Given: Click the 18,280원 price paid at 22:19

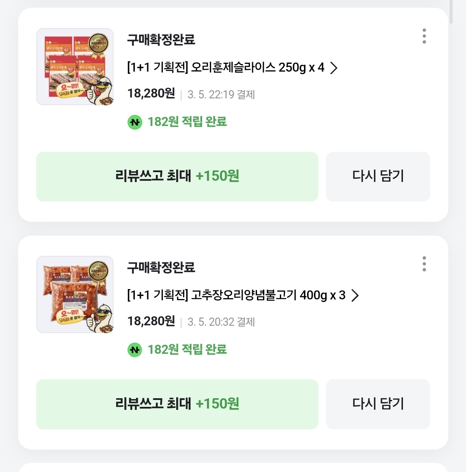Looking at the screenshot, I should [151, 94].
